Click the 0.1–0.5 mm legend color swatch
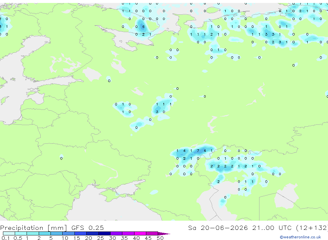Image resolution: width=328 pixels, height=240 pixels. tap(9, 233)
